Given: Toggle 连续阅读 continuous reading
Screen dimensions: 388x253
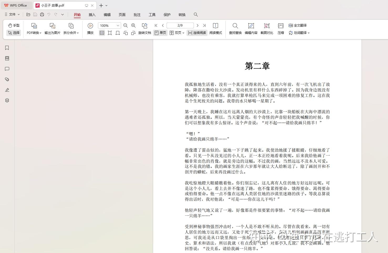Looking at the screenshot, I should pyautogui.click(x=197, y=33).
